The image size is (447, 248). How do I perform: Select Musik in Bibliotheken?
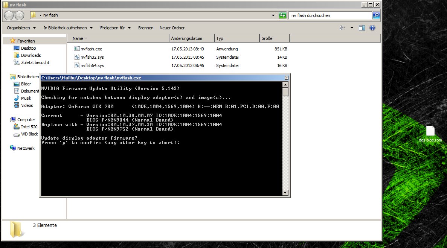point(26,98)
